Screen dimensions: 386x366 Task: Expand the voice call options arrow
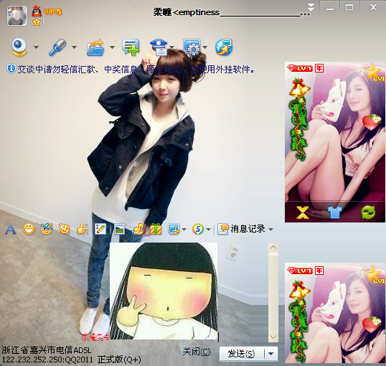click(x=74, y=47)
